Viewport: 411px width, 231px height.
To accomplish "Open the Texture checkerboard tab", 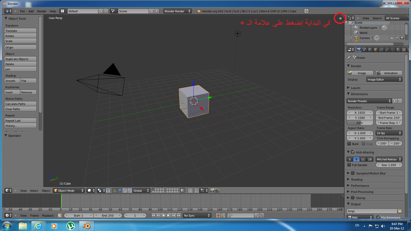I will [404, 50].
